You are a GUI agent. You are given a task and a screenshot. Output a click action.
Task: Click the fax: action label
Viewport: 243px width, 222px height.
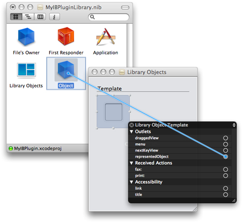pyautogui.click(x=139, y=170)
